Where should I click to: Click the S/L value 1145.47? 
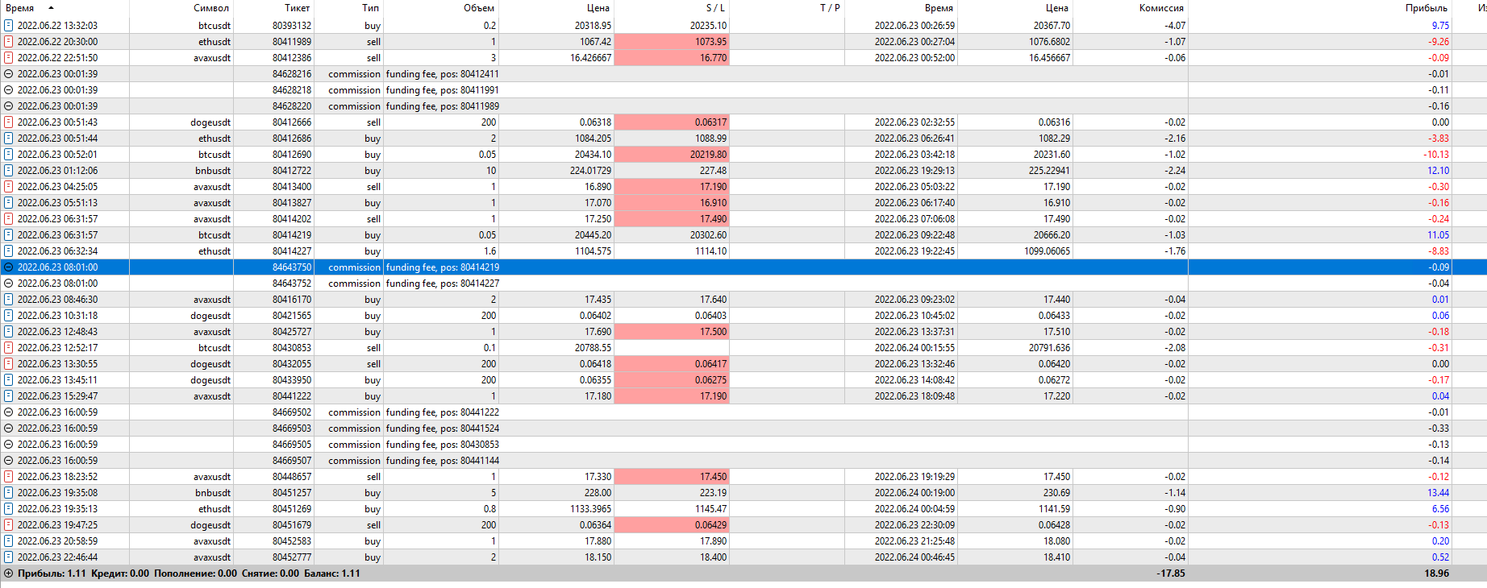coord(713,509)
